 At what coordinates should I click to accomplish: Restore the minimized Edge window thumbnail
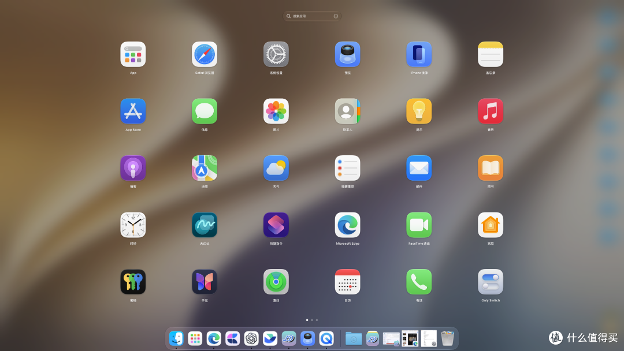coord(410,338)
